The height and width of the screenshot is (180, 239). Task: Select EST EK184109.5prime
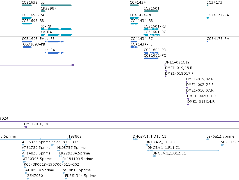click(x=78, y=159)
